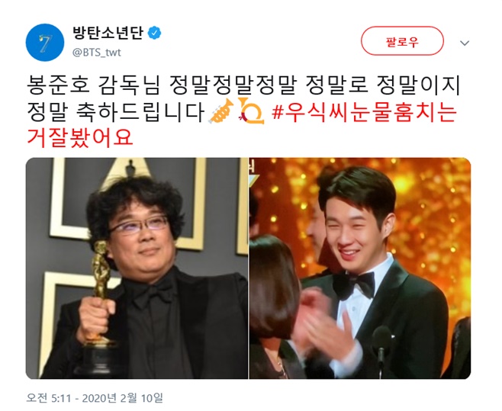Click the microphone in right photo
The width and height of the screenshot is (502, 411).
click(x=381, y=347)
